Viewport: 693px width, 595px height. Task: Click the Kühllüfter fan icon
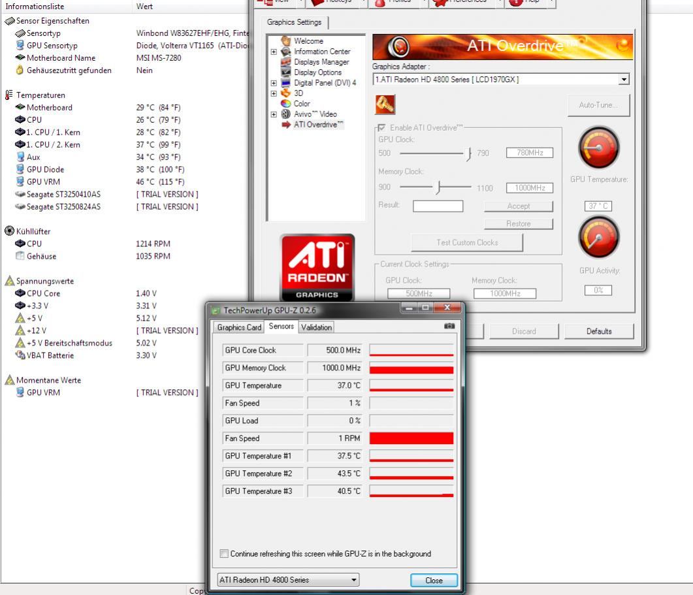(x=9, y=231)
